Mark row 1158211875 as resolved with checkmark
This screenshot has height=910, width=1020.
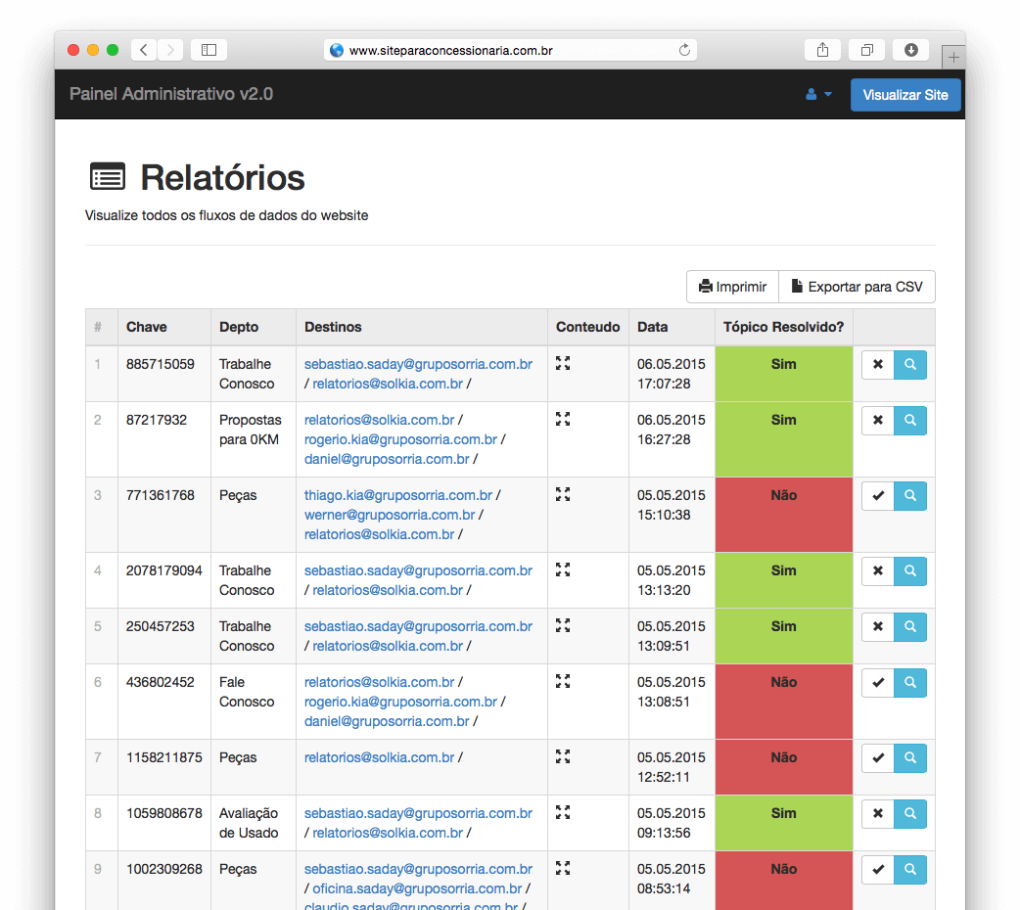click(877, 758)
